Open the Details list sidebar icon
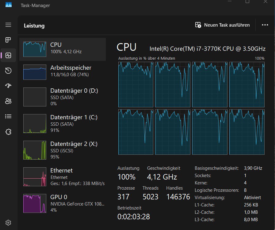Viewport: 275px width, 230px height. (8, 116)
